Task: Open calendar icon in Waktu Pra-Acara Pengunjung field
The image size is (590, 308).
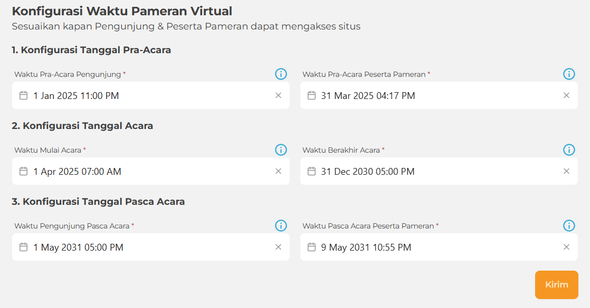Action: 23,95
